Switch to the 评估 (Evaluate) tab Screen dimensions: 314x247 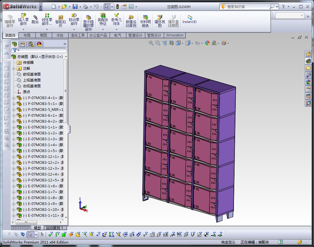pos(60,35)
